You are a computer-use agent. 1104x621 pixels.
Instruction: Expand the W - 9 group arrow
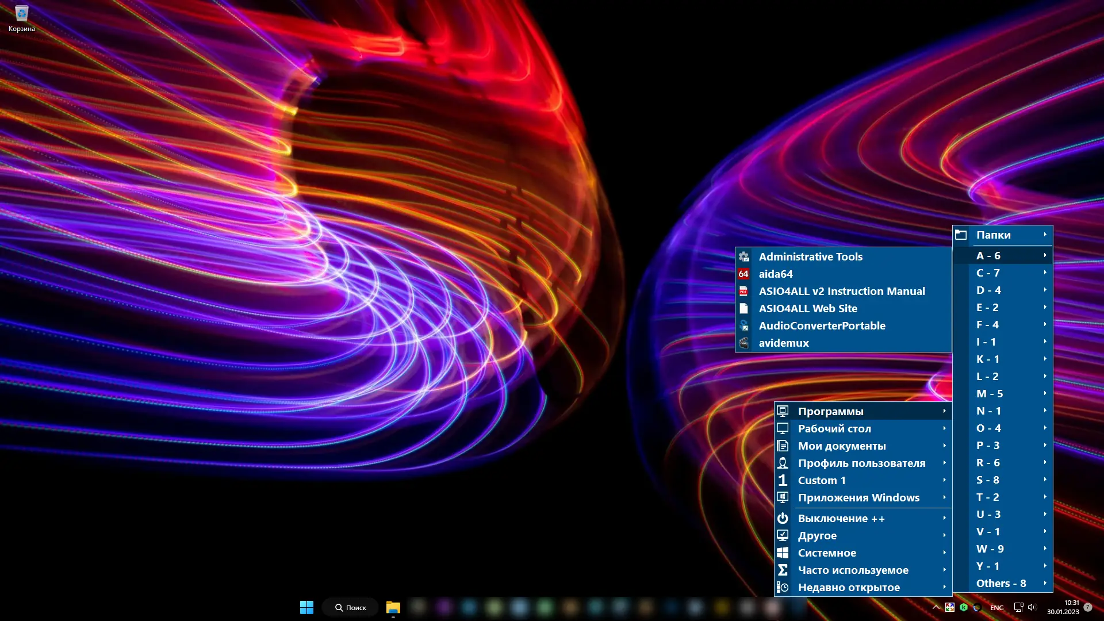click(x=1045, y=549)
